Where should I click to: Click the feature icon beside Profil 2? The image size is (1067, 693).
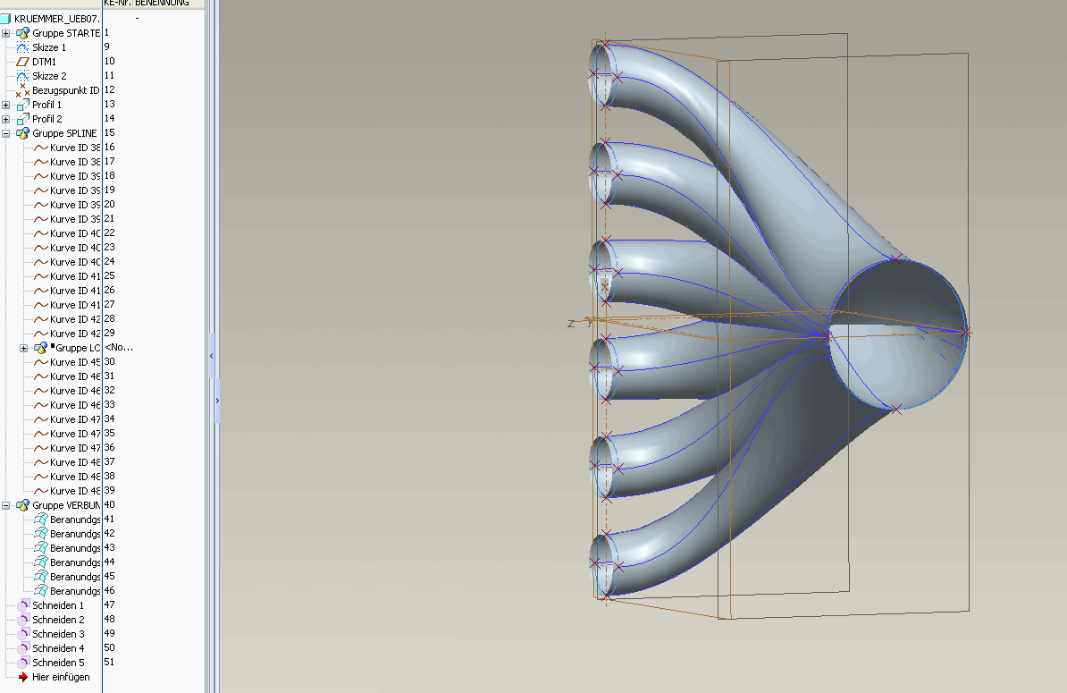(x=22, y=119)
